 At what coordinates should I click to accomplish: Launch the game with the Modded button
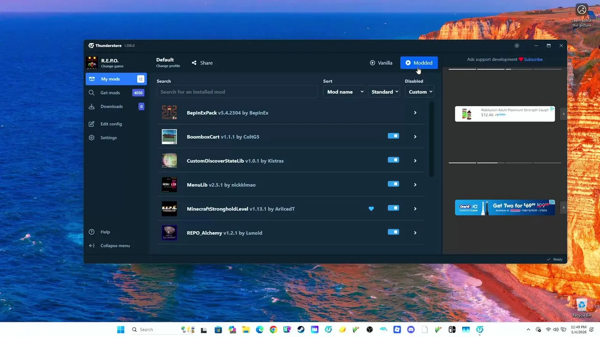(419, 63)
